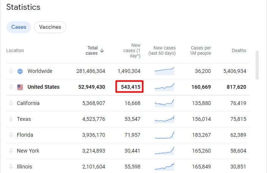Open Florida 60-day trend chart
Screen dimensions: 268x173
(x=165, y=135)
